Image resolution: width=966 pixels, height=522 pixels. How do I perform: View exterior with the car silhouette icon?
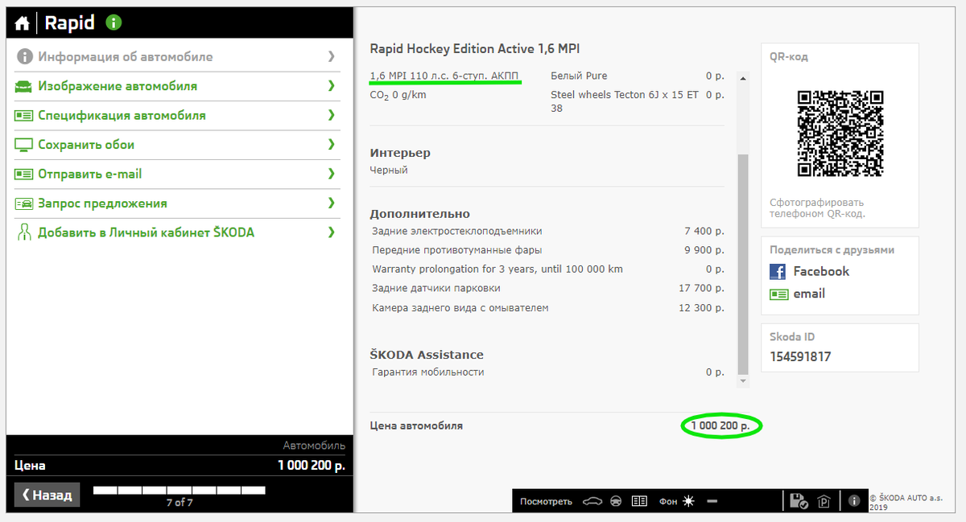[591, 501]
